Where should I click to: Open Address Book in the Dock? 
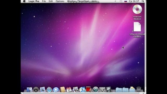click(x=63, y=89)
